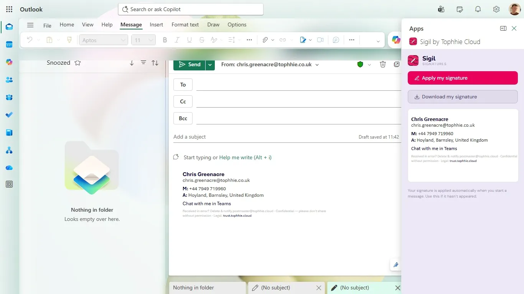Expand the green shield sensitivity dropdown
The image size is (524, 294).
click(x=369, y=65)
